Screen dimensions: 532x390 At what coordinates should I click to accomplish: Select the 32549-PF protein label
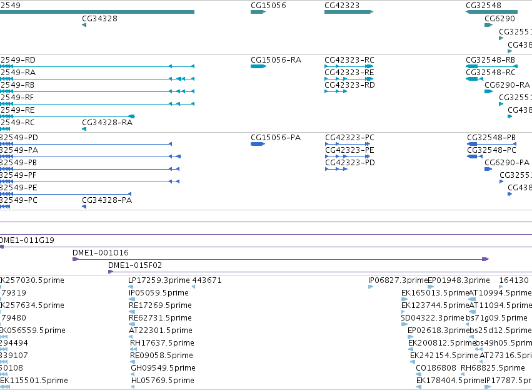tap(18, 175)
